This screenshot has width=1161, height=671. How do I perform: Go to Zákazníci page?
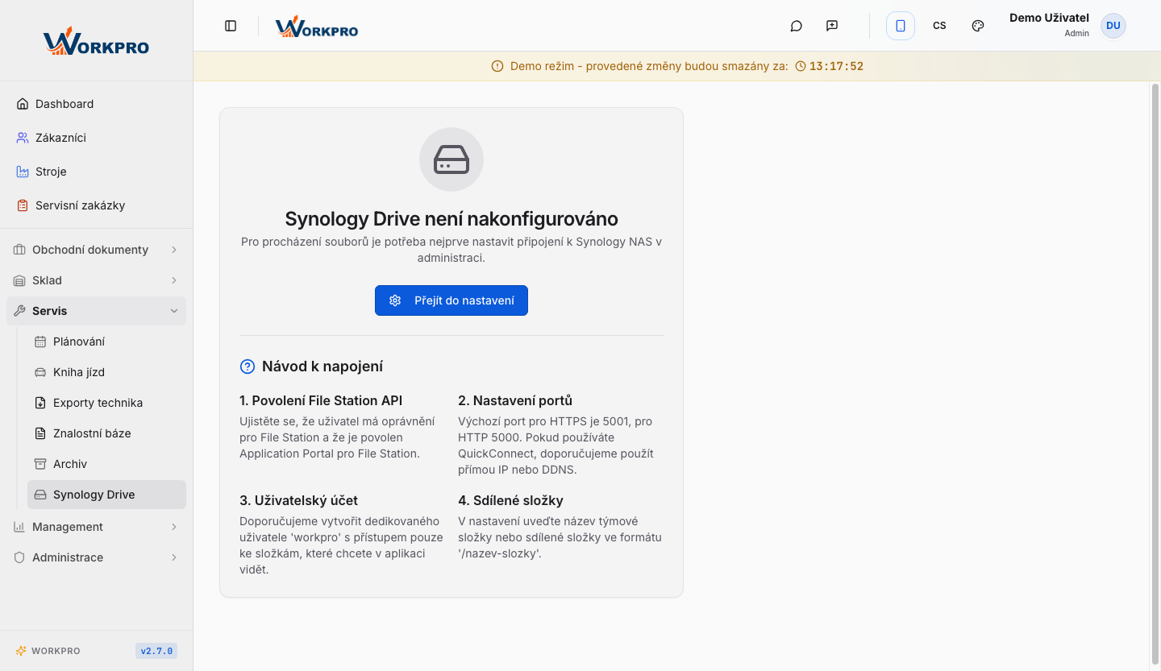pyautogui.click(x=96, y=138)
